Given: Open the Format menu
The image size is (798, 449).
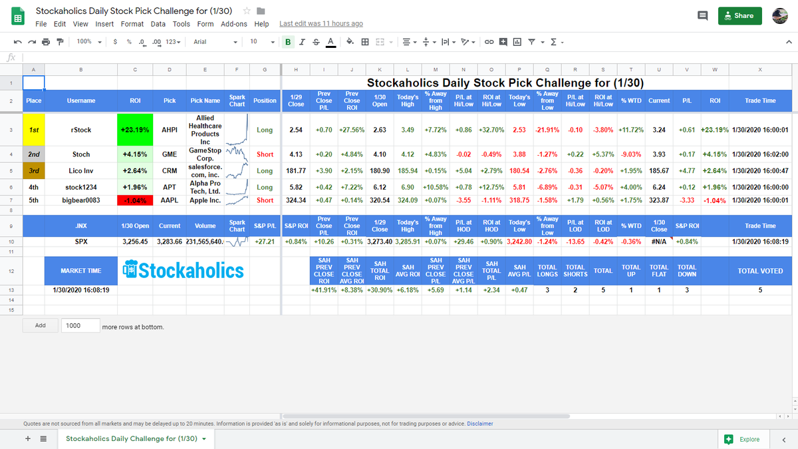Looking at the screenshot, I should [132, 24].
